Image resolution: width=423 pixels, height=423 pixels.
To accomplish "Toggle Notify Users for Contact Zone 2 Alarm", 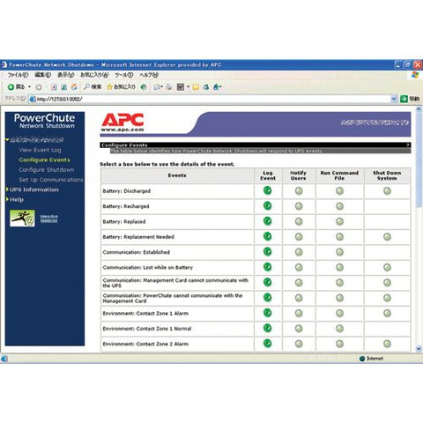I will tap(299, 344).
